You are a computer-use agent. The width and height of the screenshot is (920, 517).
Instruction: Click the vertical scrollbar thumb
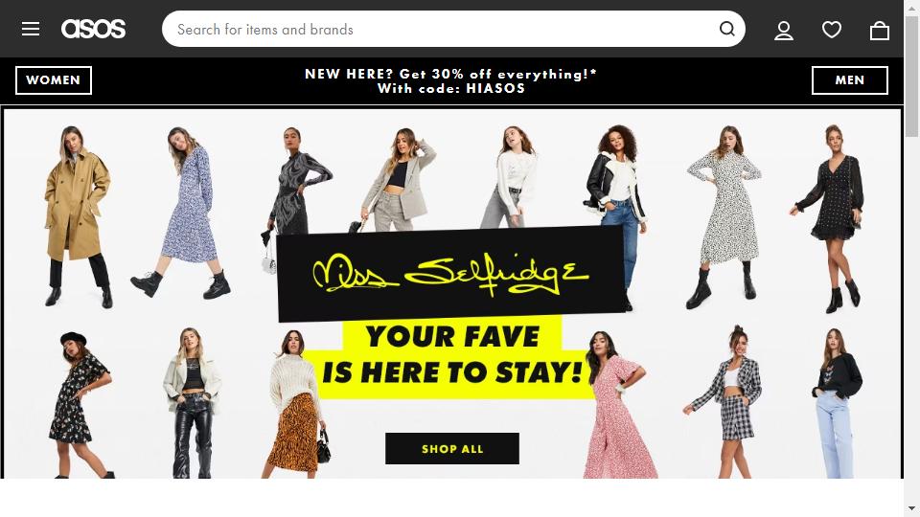(x=911, y=77)
